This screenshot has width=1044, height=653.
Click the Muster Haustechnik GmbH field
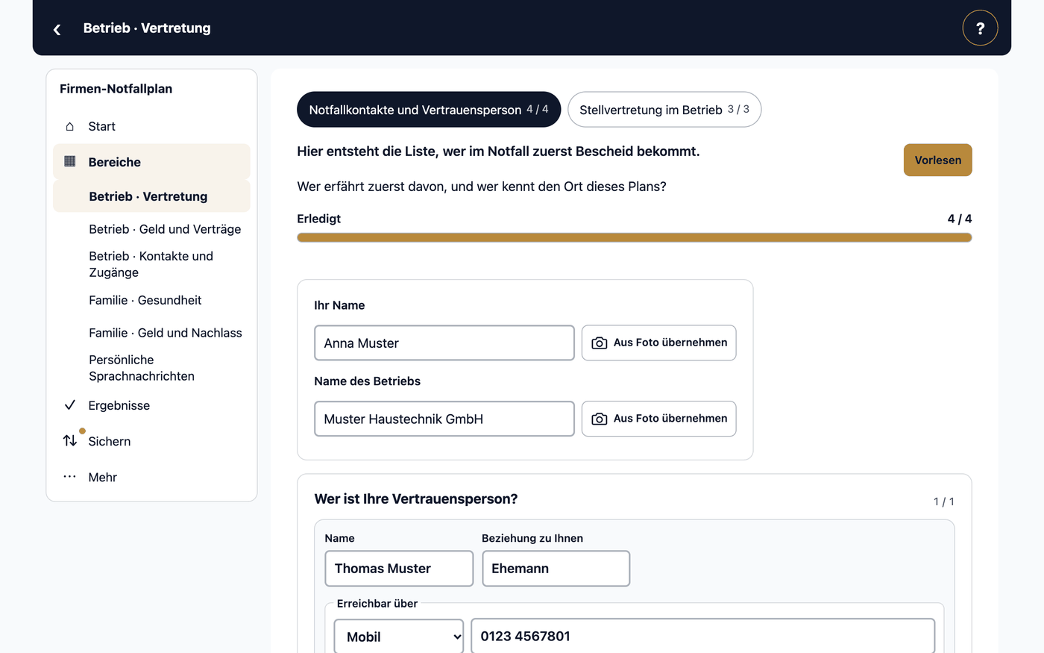coord(444,419)
